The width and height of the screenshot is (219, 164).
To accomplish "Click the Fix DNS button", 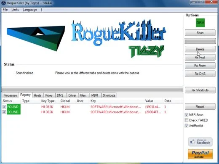I will coord(200,74).
